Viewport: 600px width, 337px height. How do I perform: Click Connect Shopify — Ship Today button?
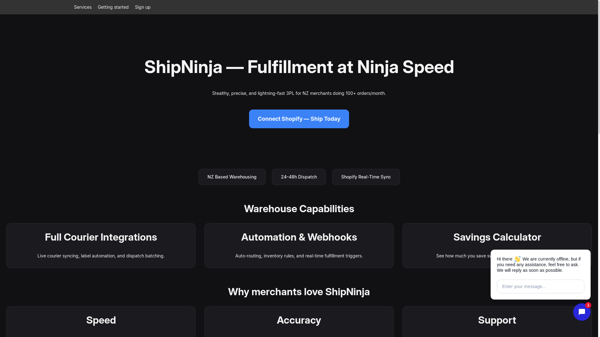[299, 119]
